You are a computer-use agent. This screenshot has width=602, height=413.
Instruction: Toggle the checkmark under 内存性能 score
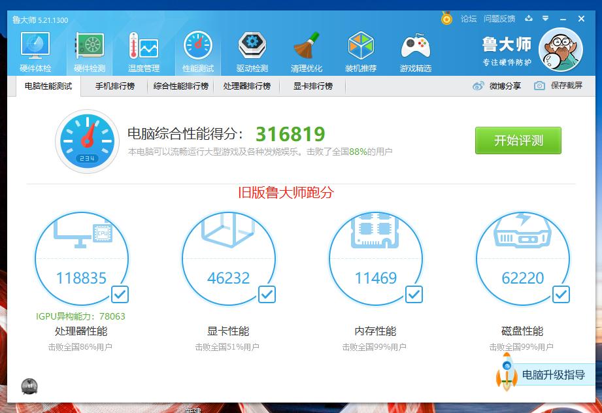point(413,295)
